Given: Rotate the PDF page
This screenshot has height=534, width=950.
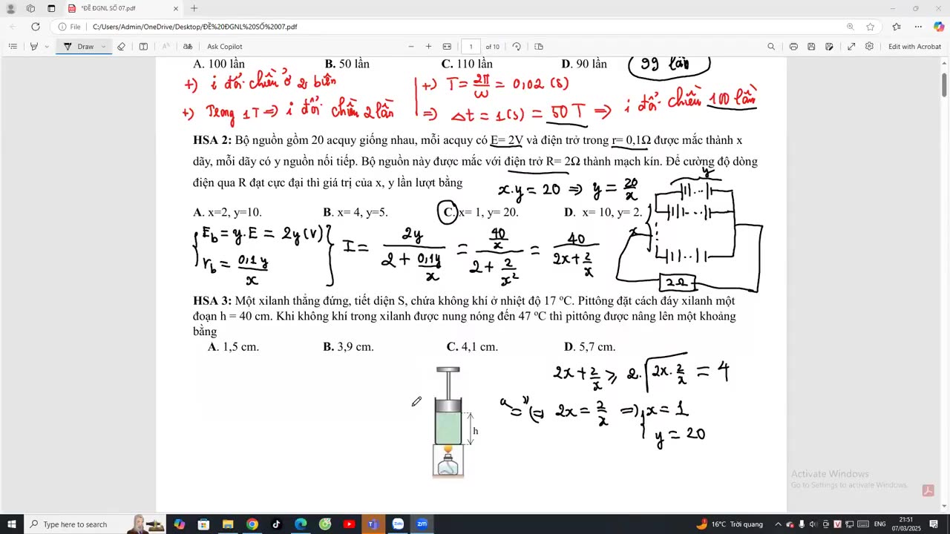Looking at the screenshot, I should tap(517, 46).
